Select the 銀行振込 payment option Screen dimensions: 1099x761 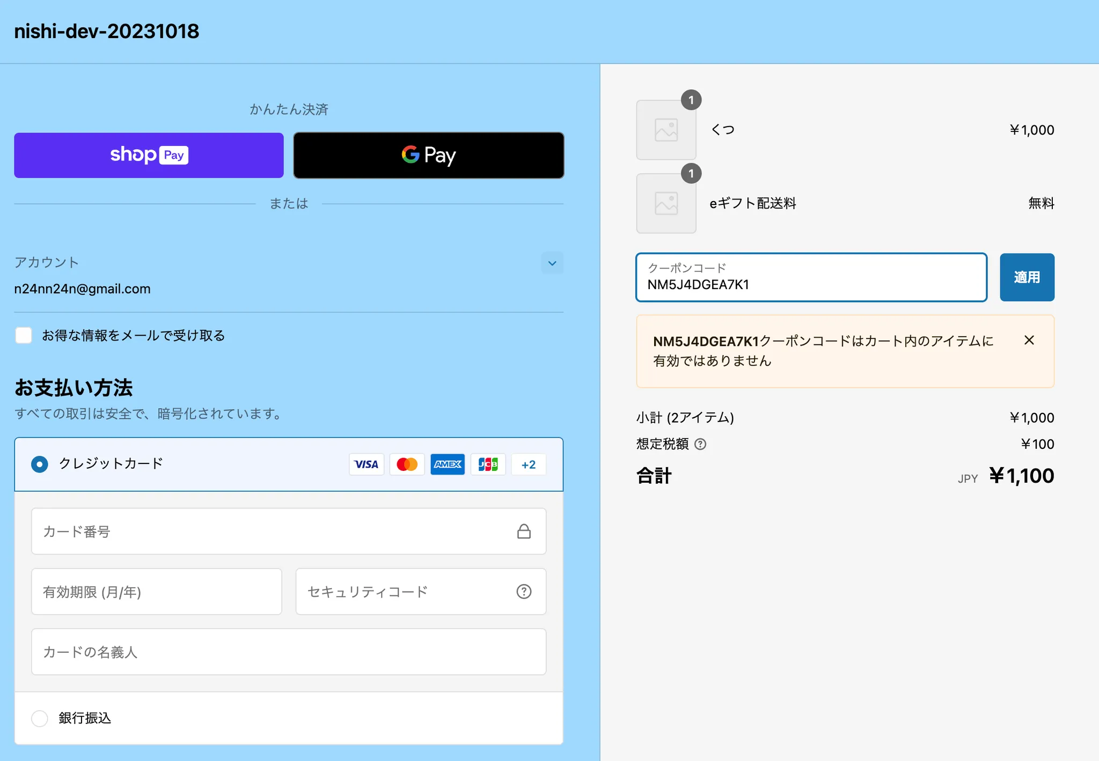pyautogui.click(x=40, y=718)
